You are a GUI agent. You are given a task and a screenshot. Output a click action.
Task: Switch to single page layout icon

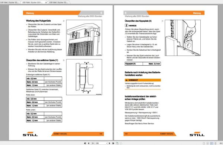click(204, 143)
